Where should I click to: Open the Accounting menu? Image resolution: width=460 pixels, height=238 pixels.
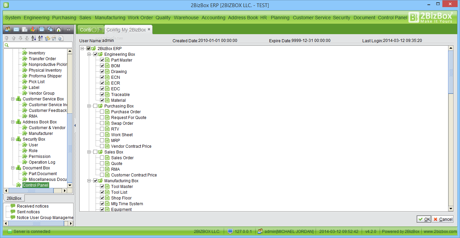(213, 18)
